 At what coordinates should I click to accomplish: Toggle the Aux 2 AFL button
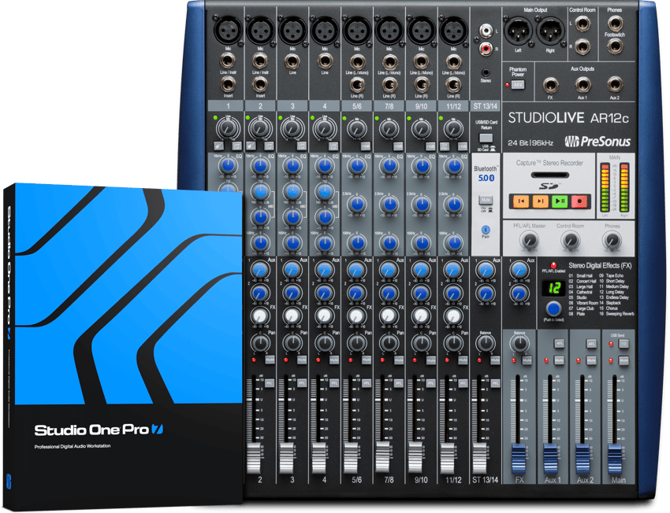(591, 344)
